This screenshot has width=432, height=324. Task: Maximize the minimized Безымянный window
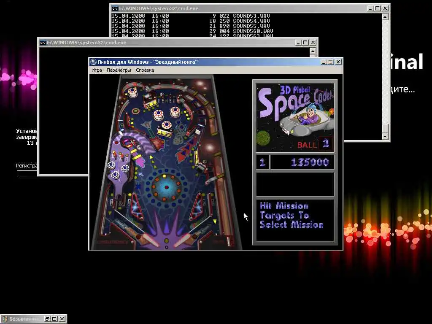point(54,319)
